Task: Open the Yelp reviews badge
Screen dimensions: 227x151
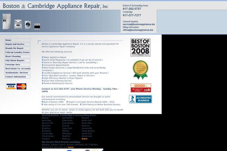Action: pos(141,88)
